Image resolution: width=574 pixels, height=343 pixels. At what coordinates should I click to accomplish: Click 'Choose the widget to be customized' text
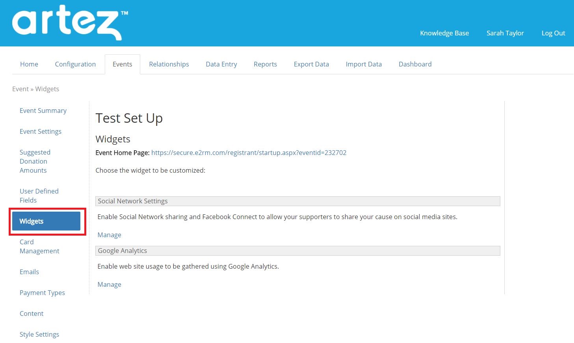150,170
